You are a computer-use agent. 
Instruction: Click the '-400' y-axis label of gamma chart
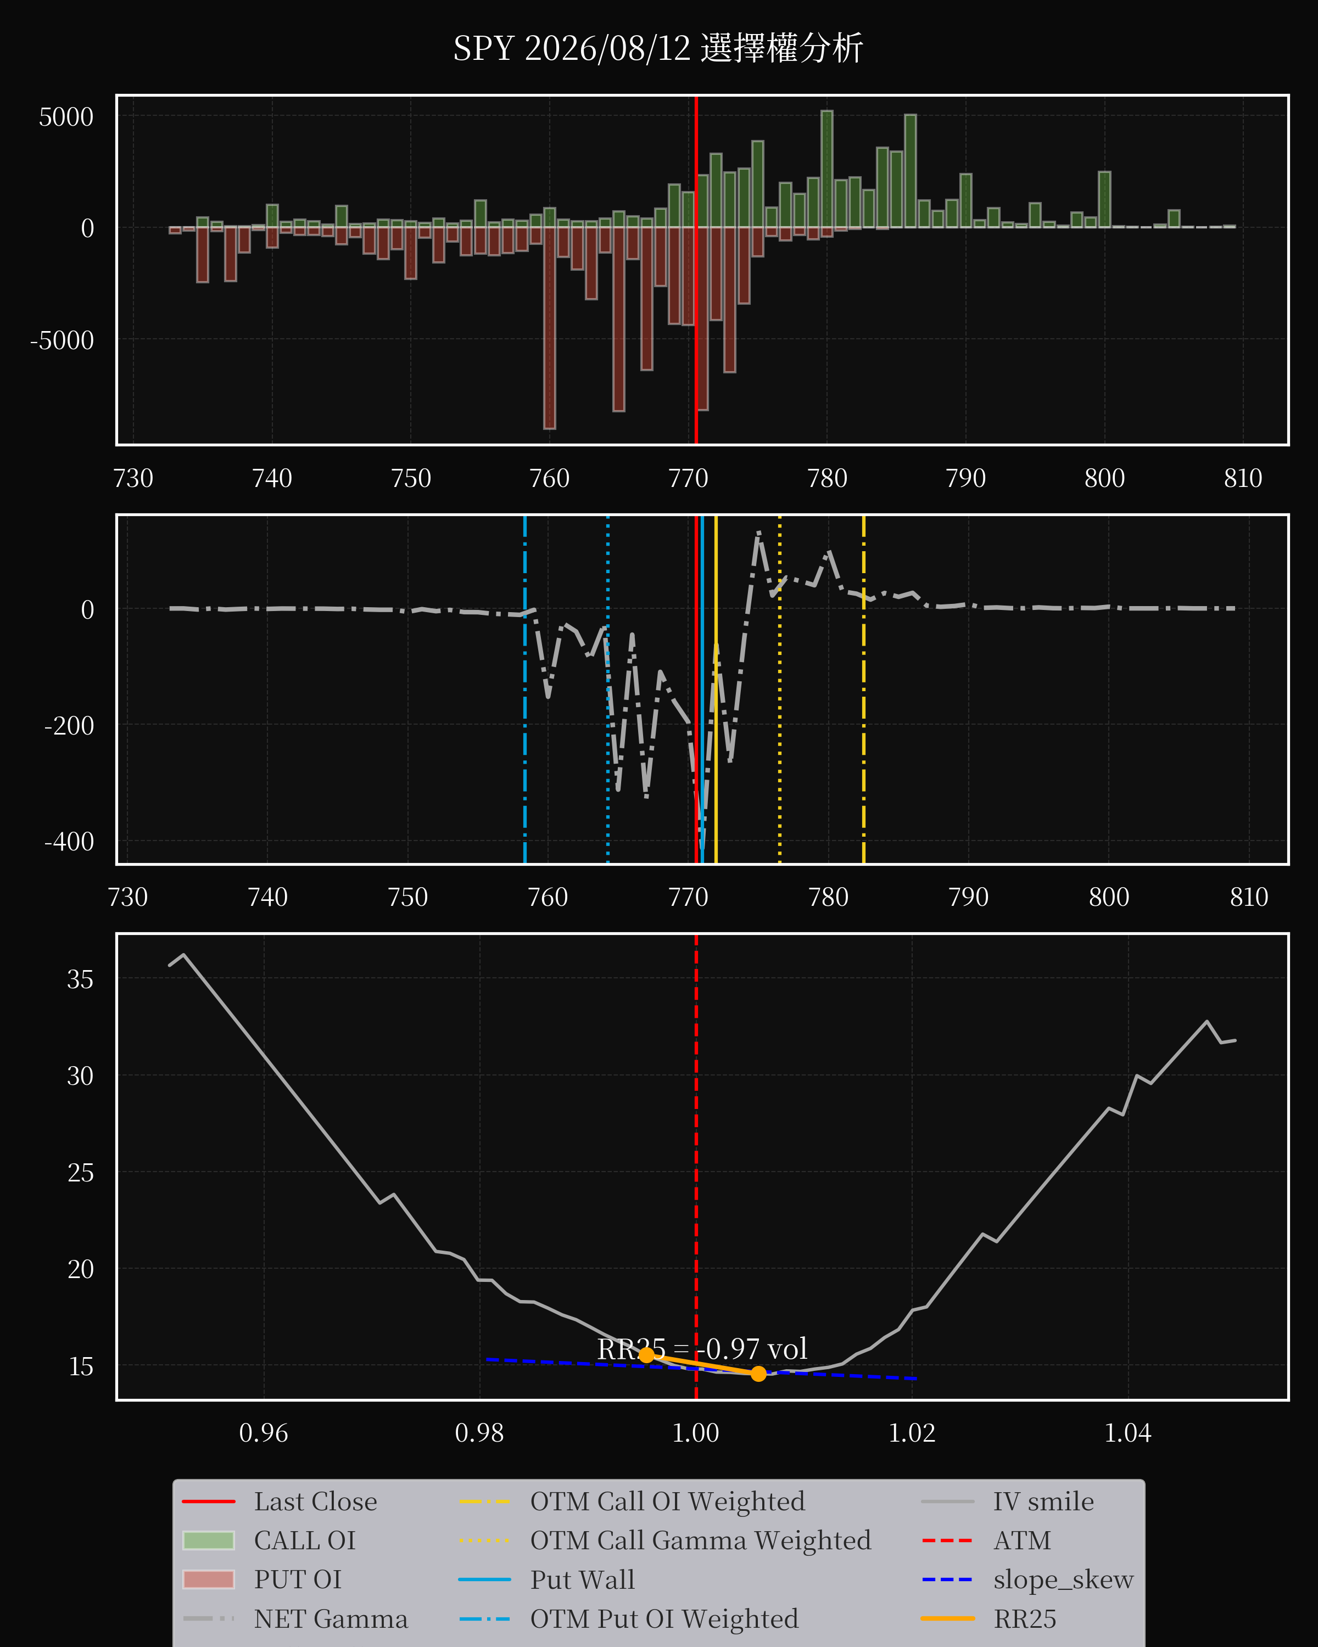coord(69,841)
